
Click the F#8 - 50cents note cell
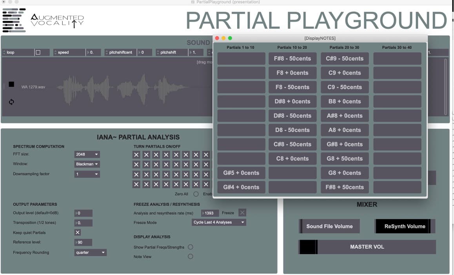292,59
